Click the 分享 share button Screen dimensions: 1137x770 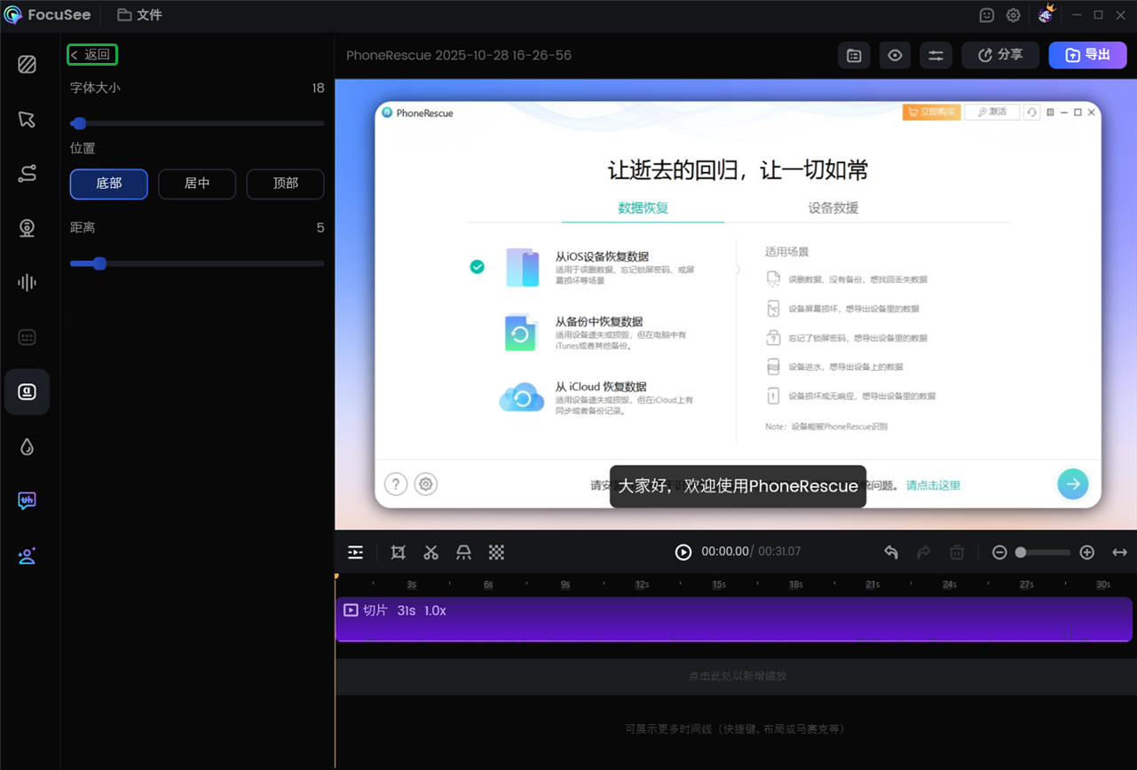point(1000,55)
